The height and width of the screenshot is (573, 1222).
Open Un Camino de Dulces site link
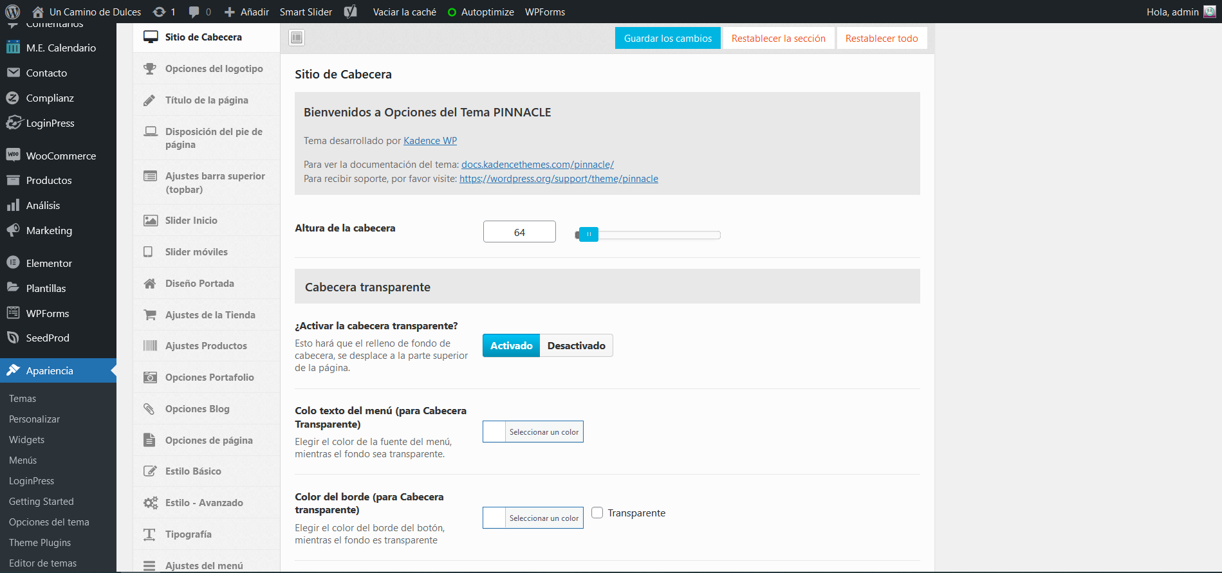pyautogui.click(x=87, y=12)
